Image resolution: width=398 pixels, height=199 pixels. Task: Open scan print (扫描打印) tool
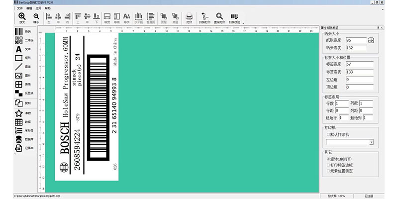[204, 16]
